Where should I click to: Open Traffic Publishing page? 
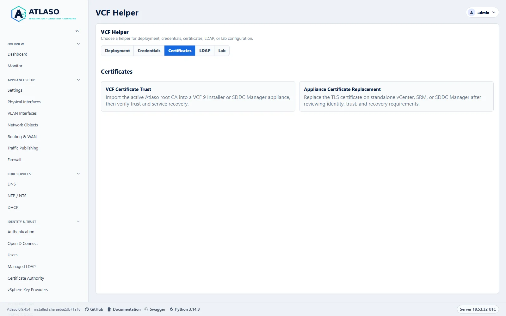coord(23,148)
